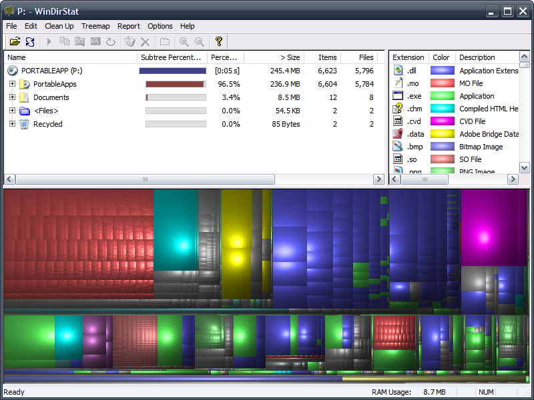Sort by the Extension column header
534x400 pixels.
pos(409,57)
